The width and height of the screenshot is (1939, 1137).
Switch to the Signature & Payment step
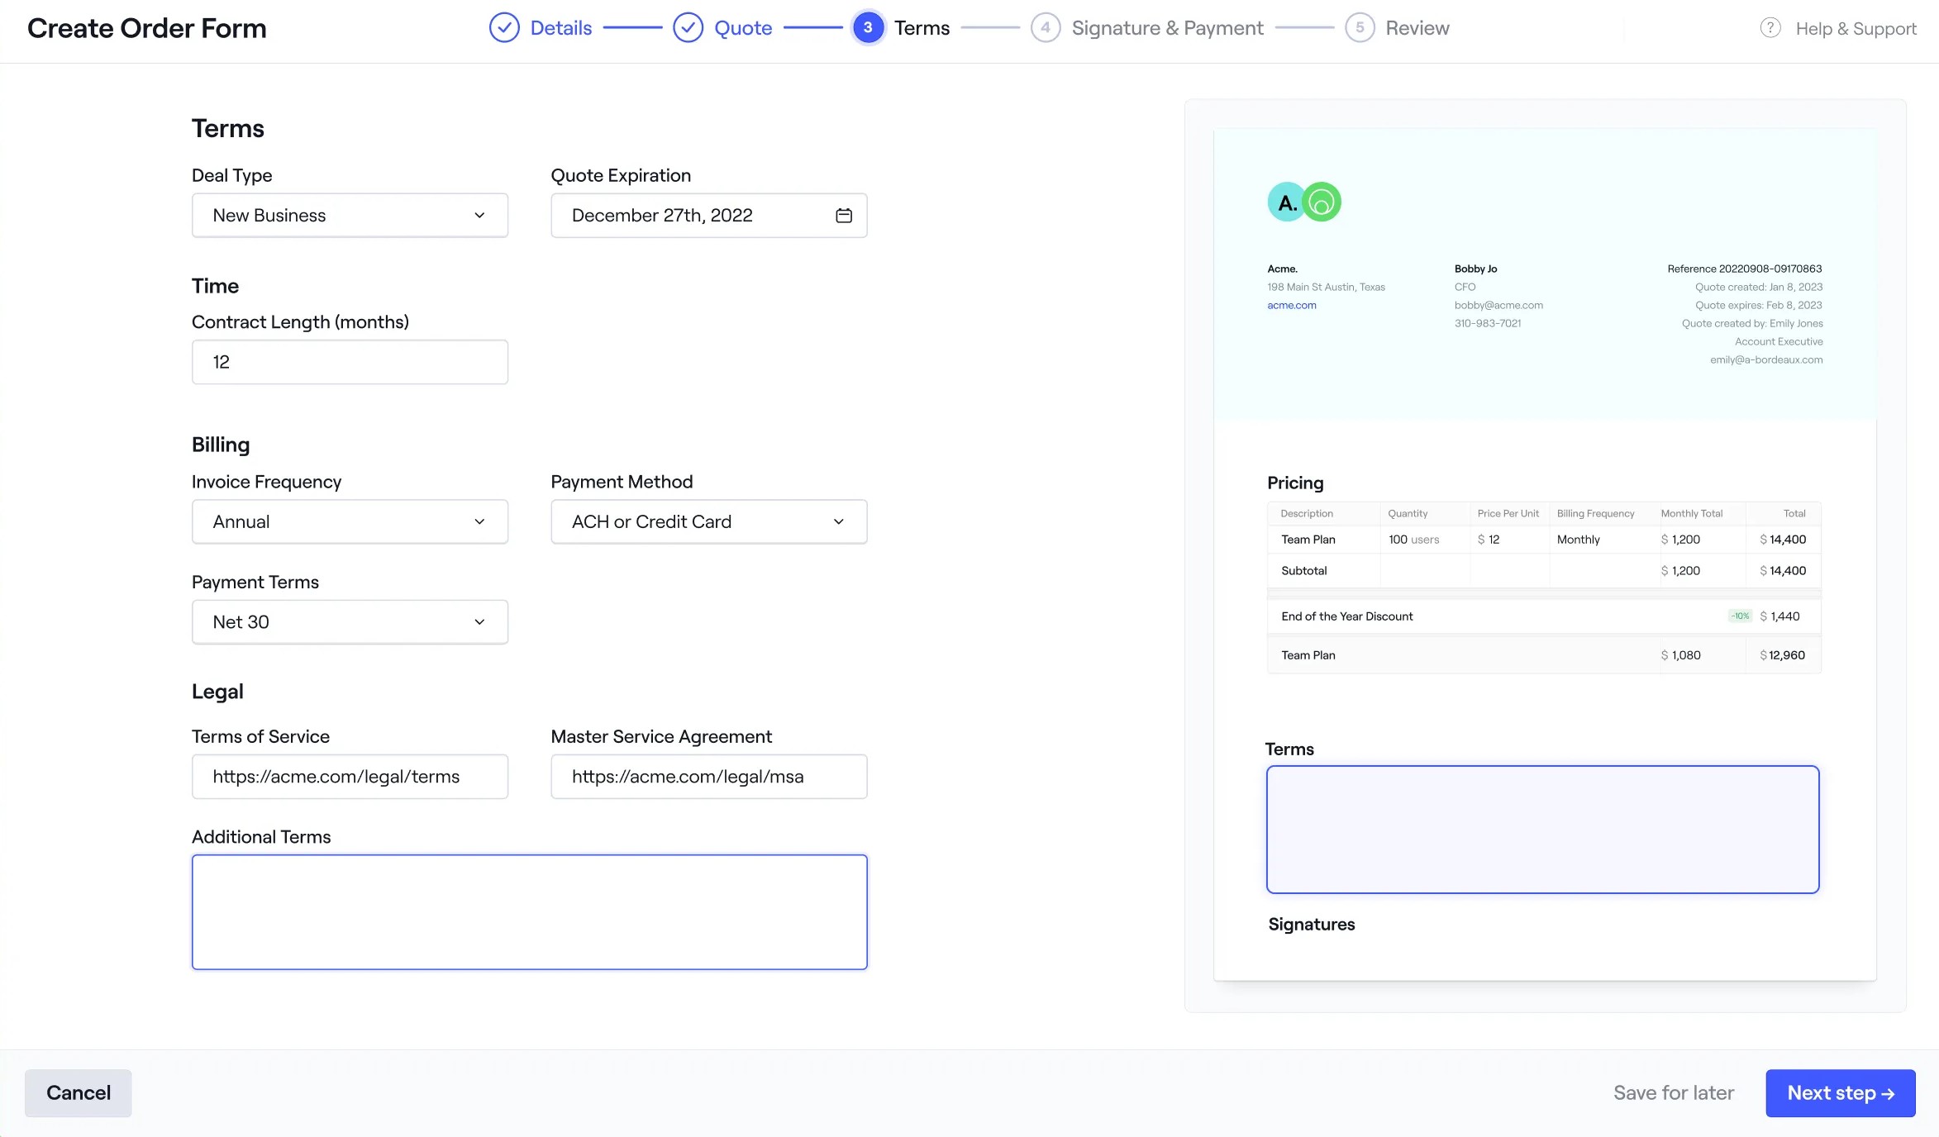click(1167, 27)
